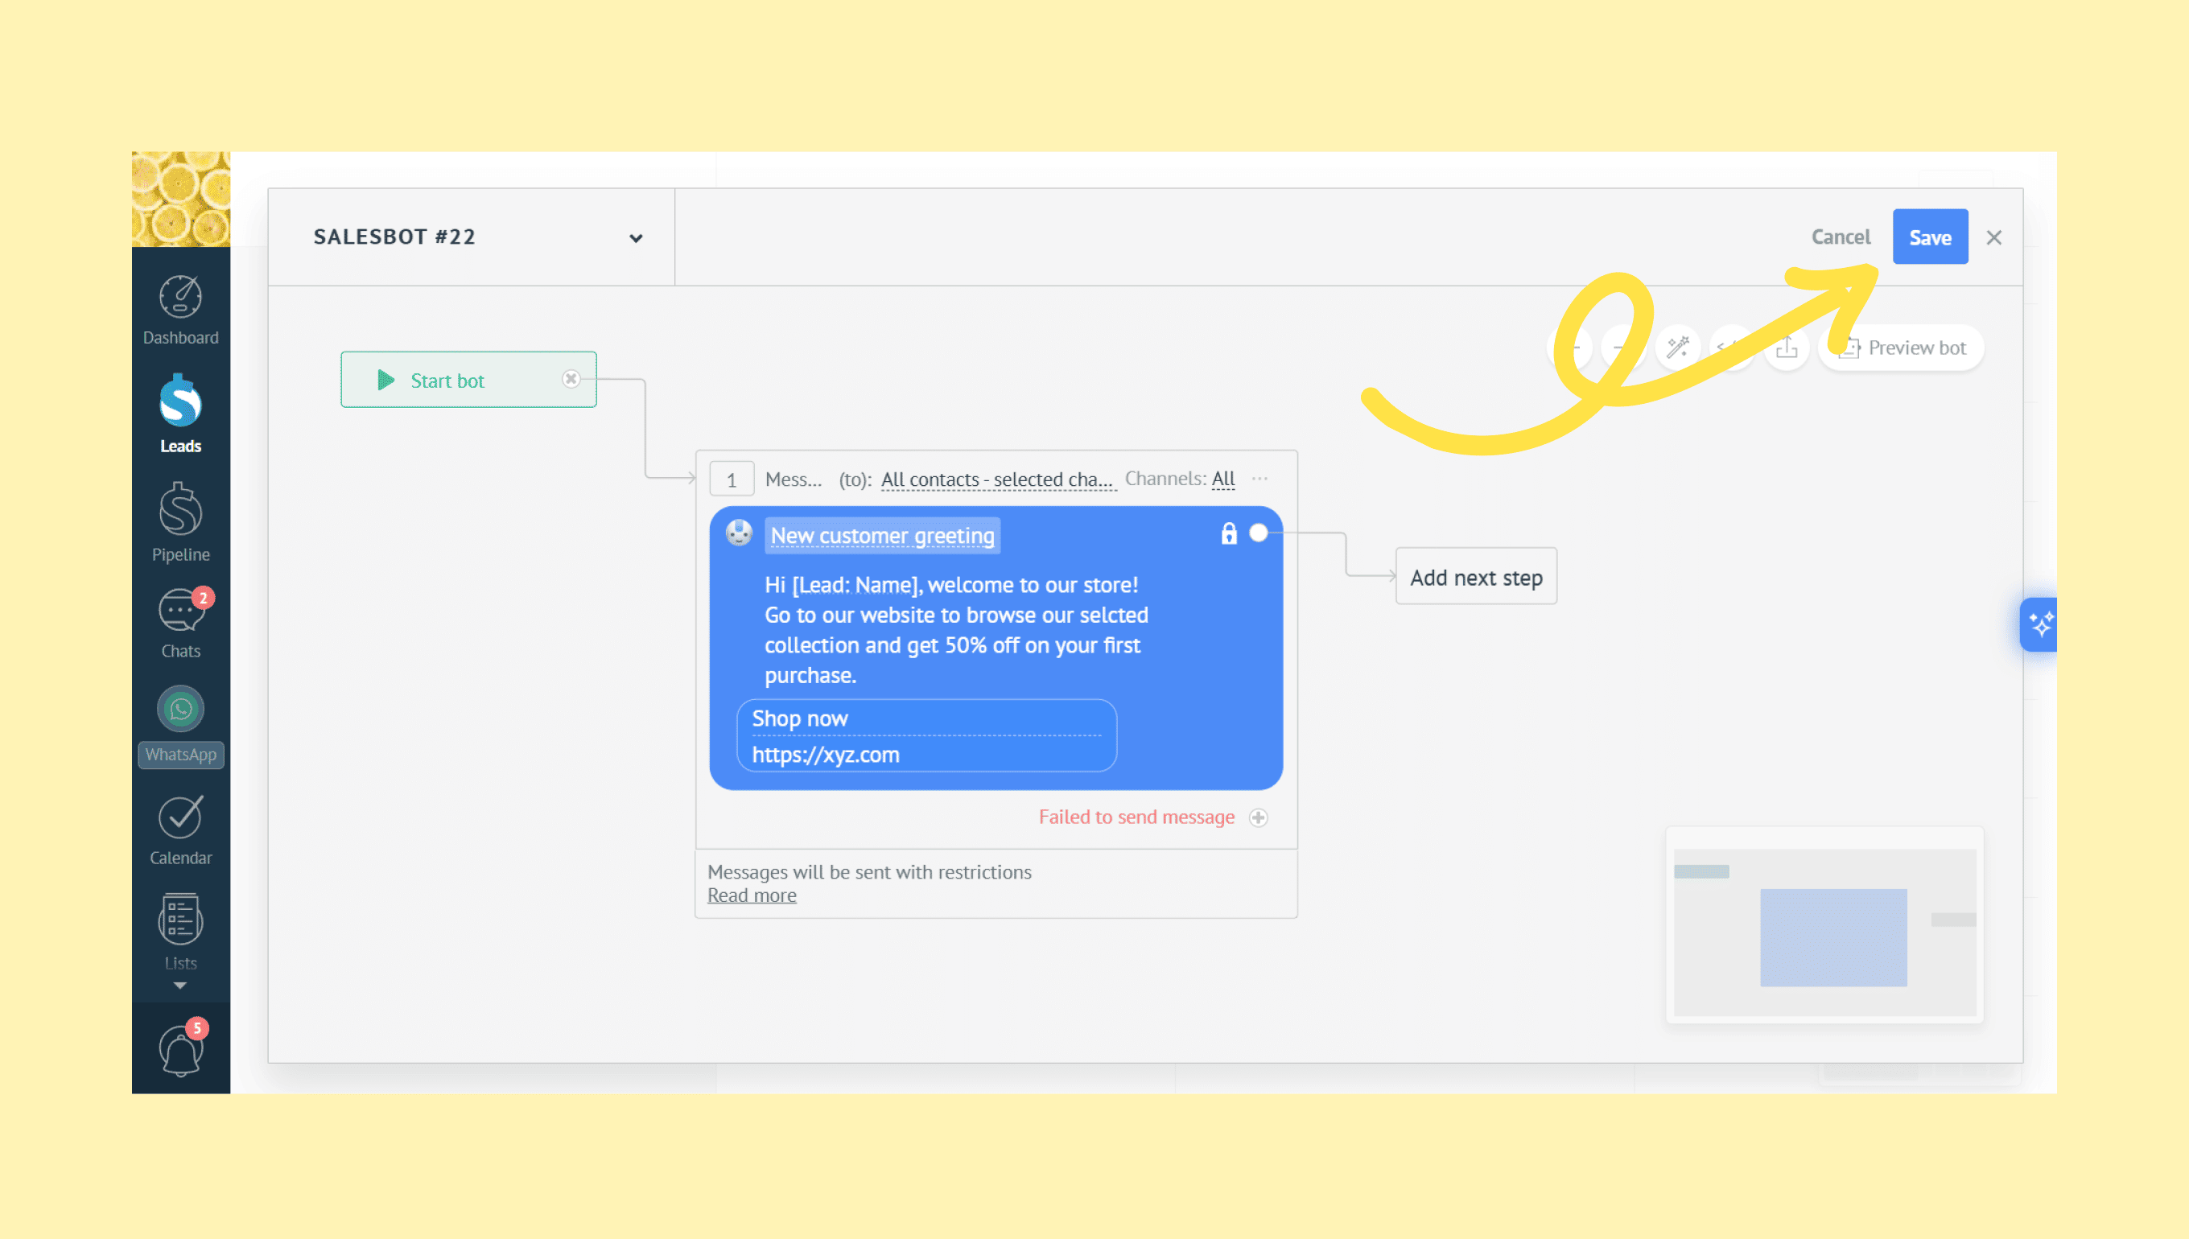Click the message output connector circle
This screenshot has height=1239, width=2189.
[x=1258, y=533]
